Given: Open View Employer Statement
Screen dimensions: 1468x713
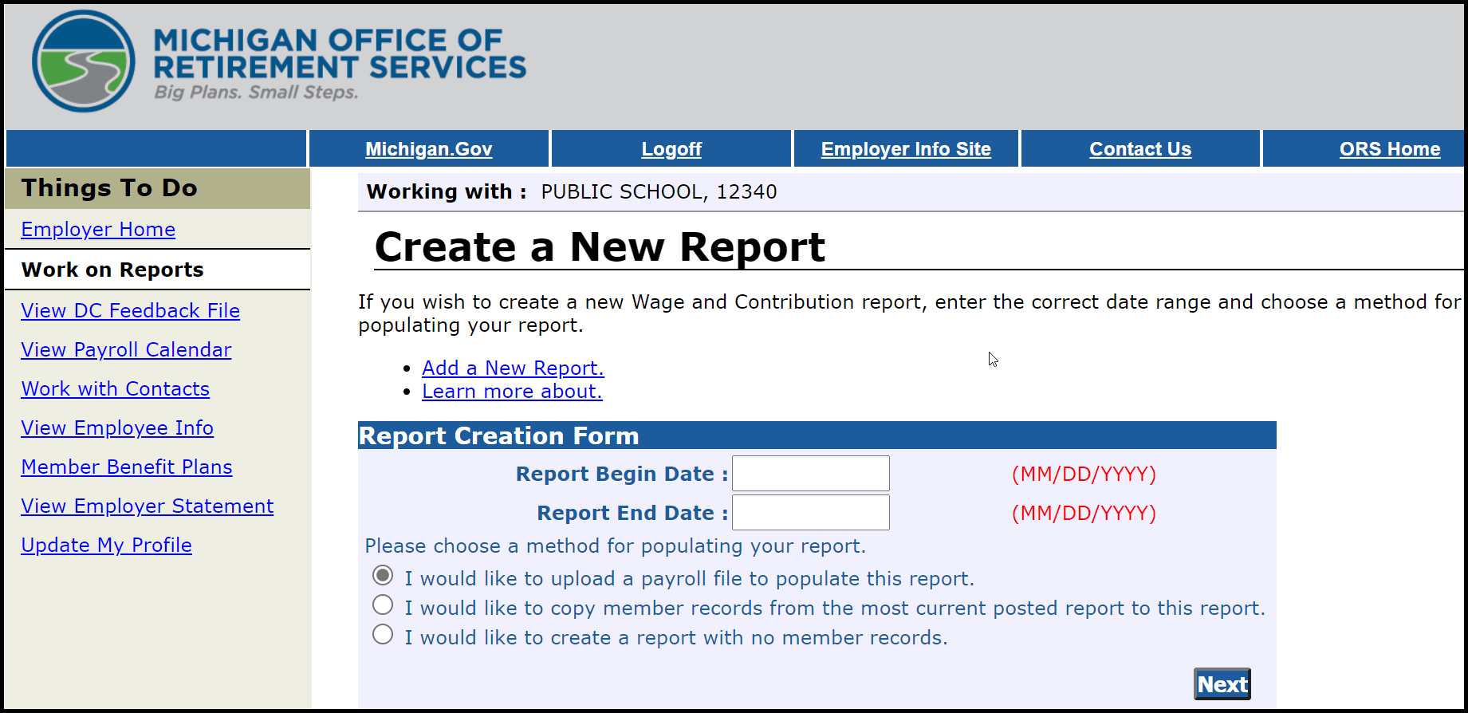Looking at the screenshot, I should click(x=148, y=506).
